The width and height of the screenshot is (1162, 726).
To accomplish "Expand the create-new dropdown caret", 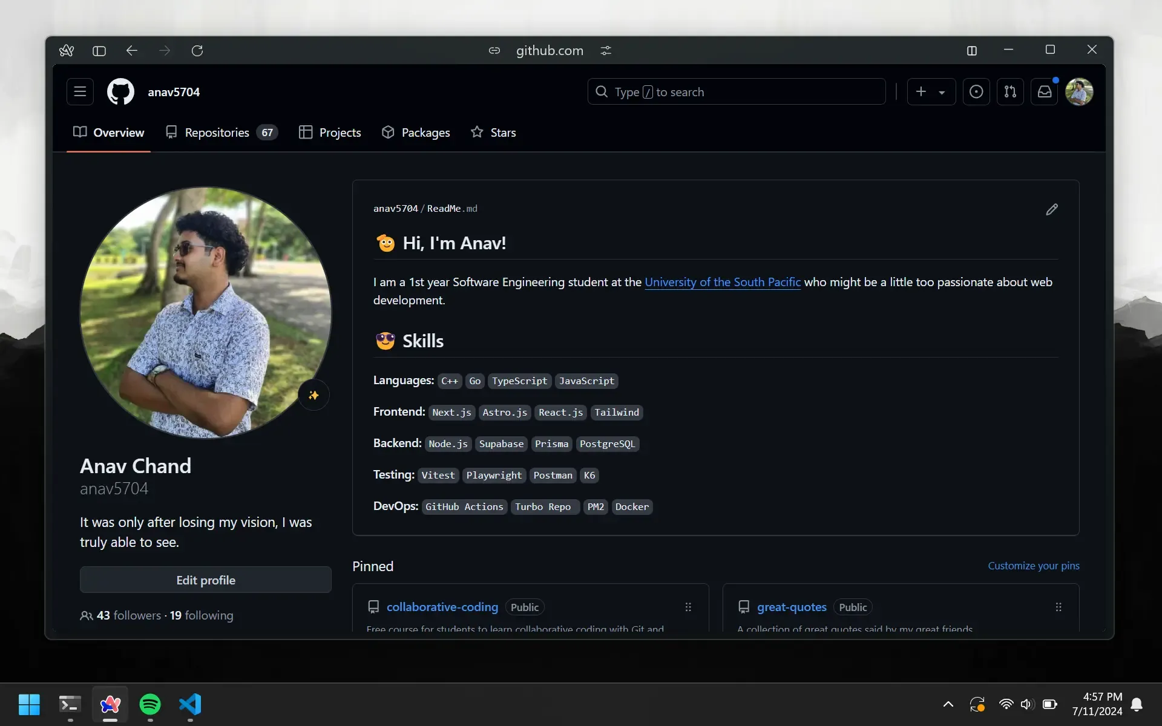I will (x=942, y=93).
